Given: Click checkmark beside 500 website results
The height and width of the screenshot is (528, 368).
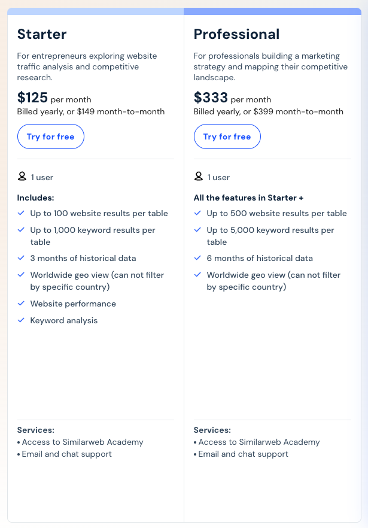Looking at the screenshot, I should click(198, 213).
